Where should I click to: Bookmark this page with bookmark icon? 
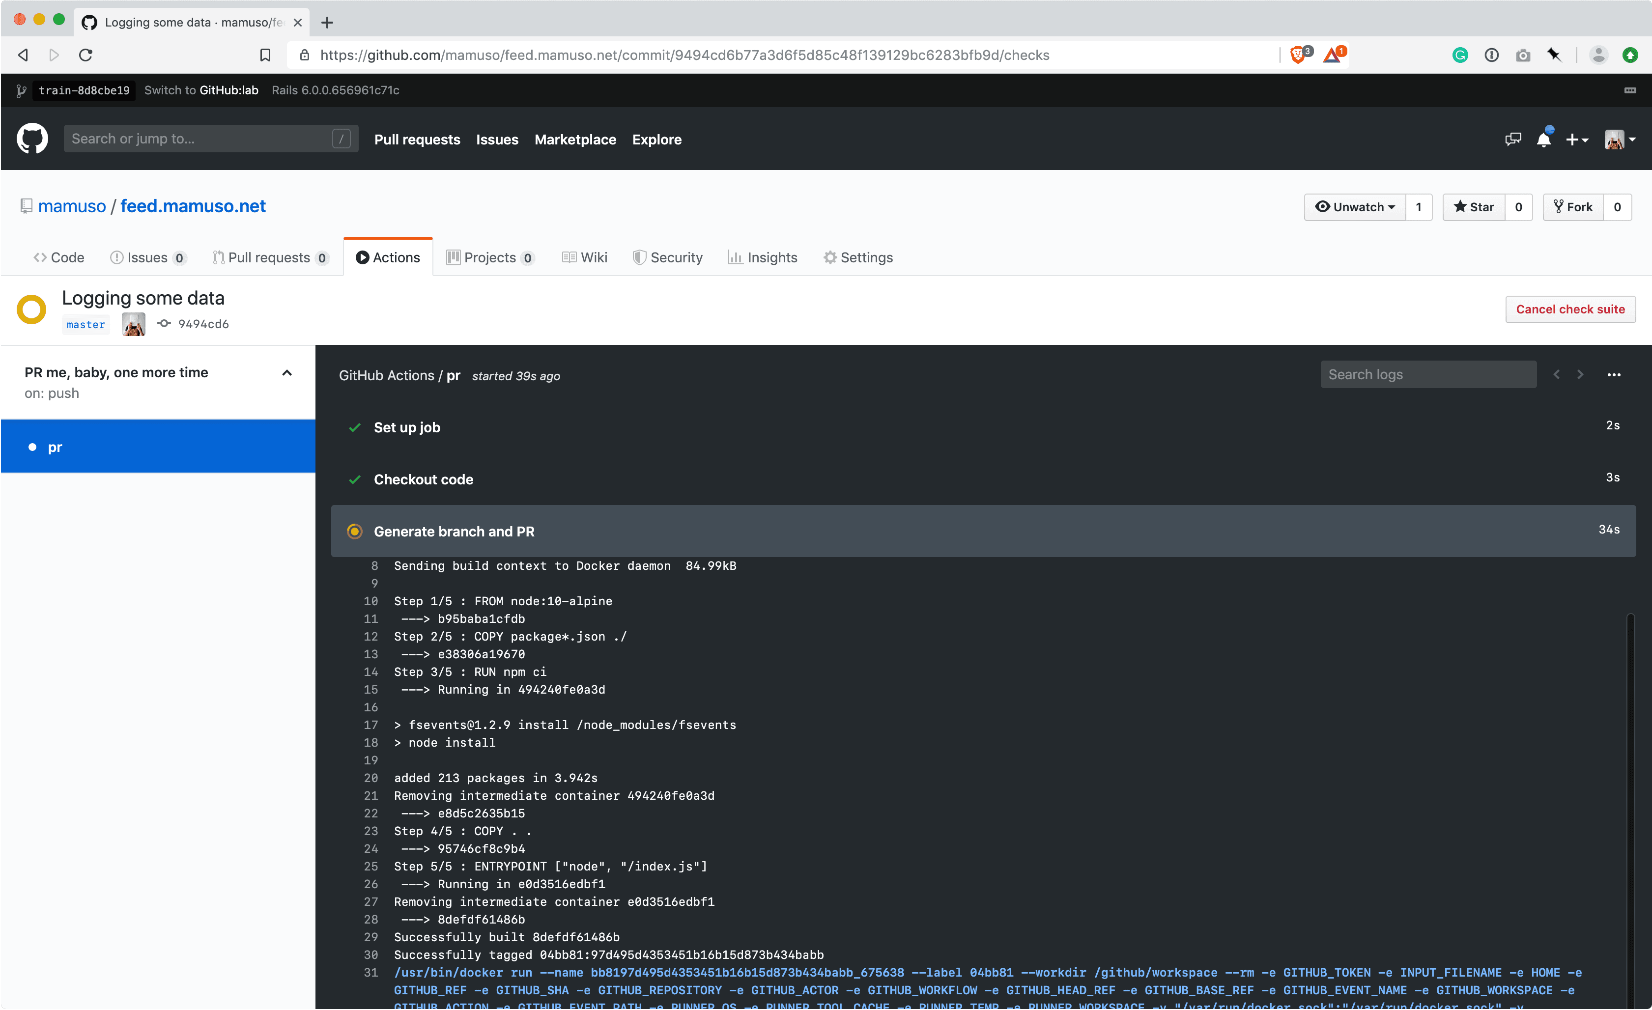(265, 55)
